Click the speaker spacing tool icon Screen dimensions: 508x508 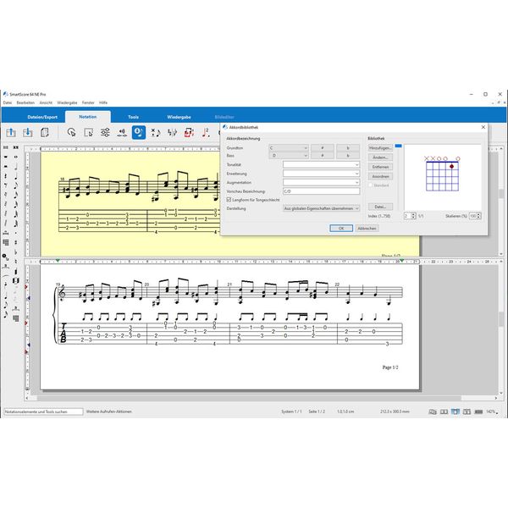(122, 132)
